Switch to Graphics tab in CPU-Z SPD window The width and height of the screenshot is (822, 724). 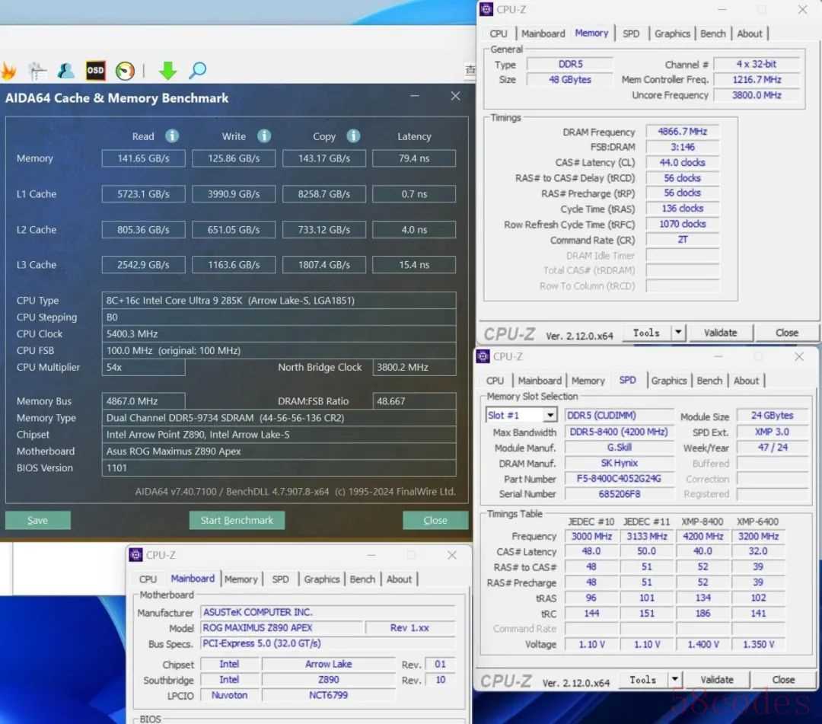point(669,381)
